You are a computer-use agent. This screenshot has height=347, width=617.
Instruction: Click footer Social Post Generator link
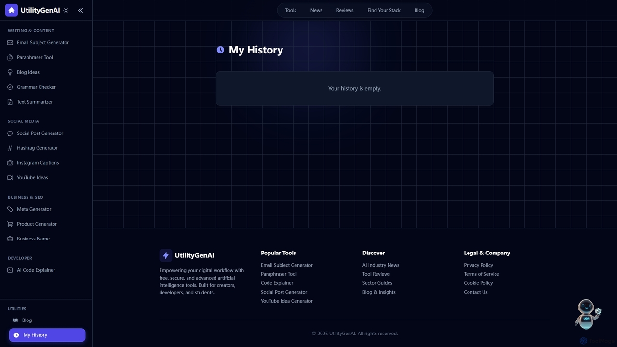click(x=284, y=292)
